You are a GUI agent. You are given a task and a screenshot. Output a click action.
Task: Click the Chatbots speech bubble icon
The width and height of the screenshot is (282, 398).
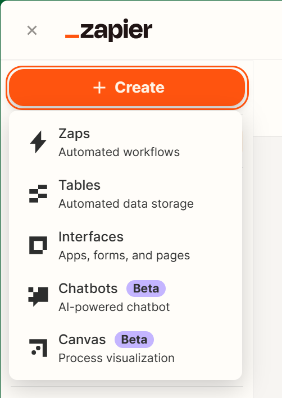[38, 297]
